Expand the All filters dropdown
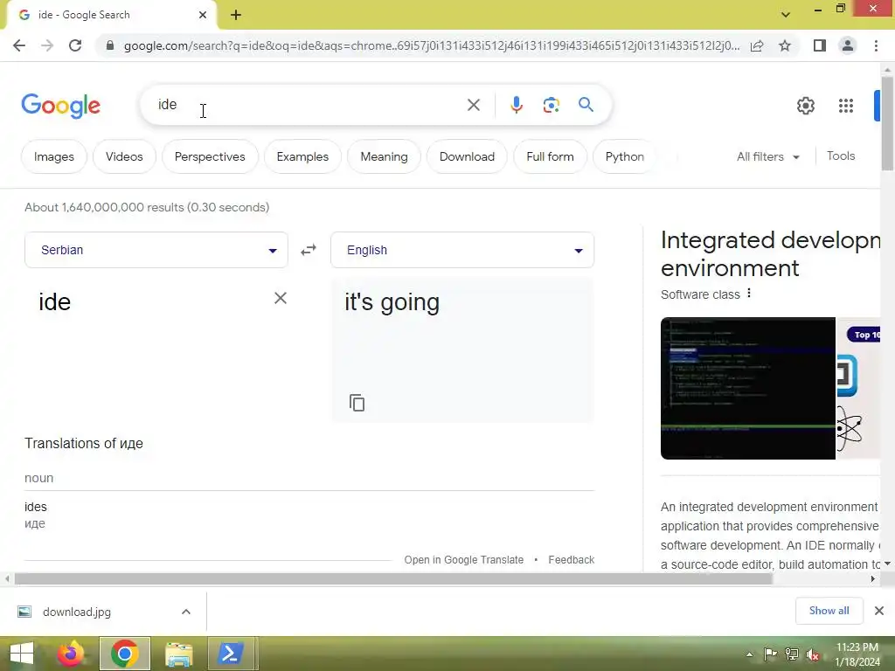 pos(767,156)
